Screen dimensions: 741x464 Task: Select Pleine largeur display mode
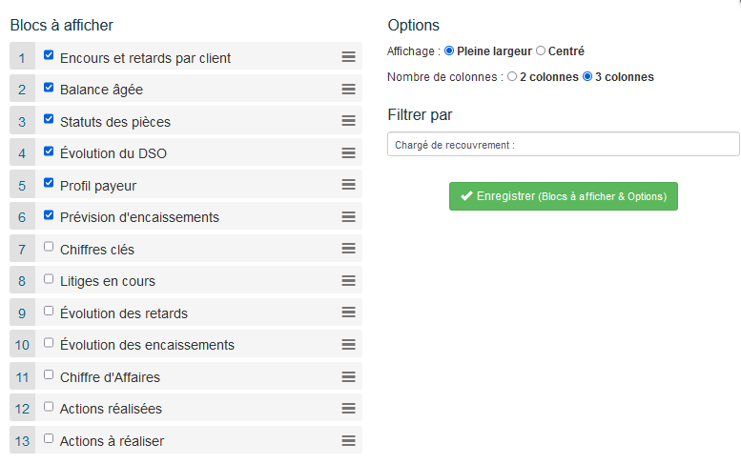(x=449, y=50)
